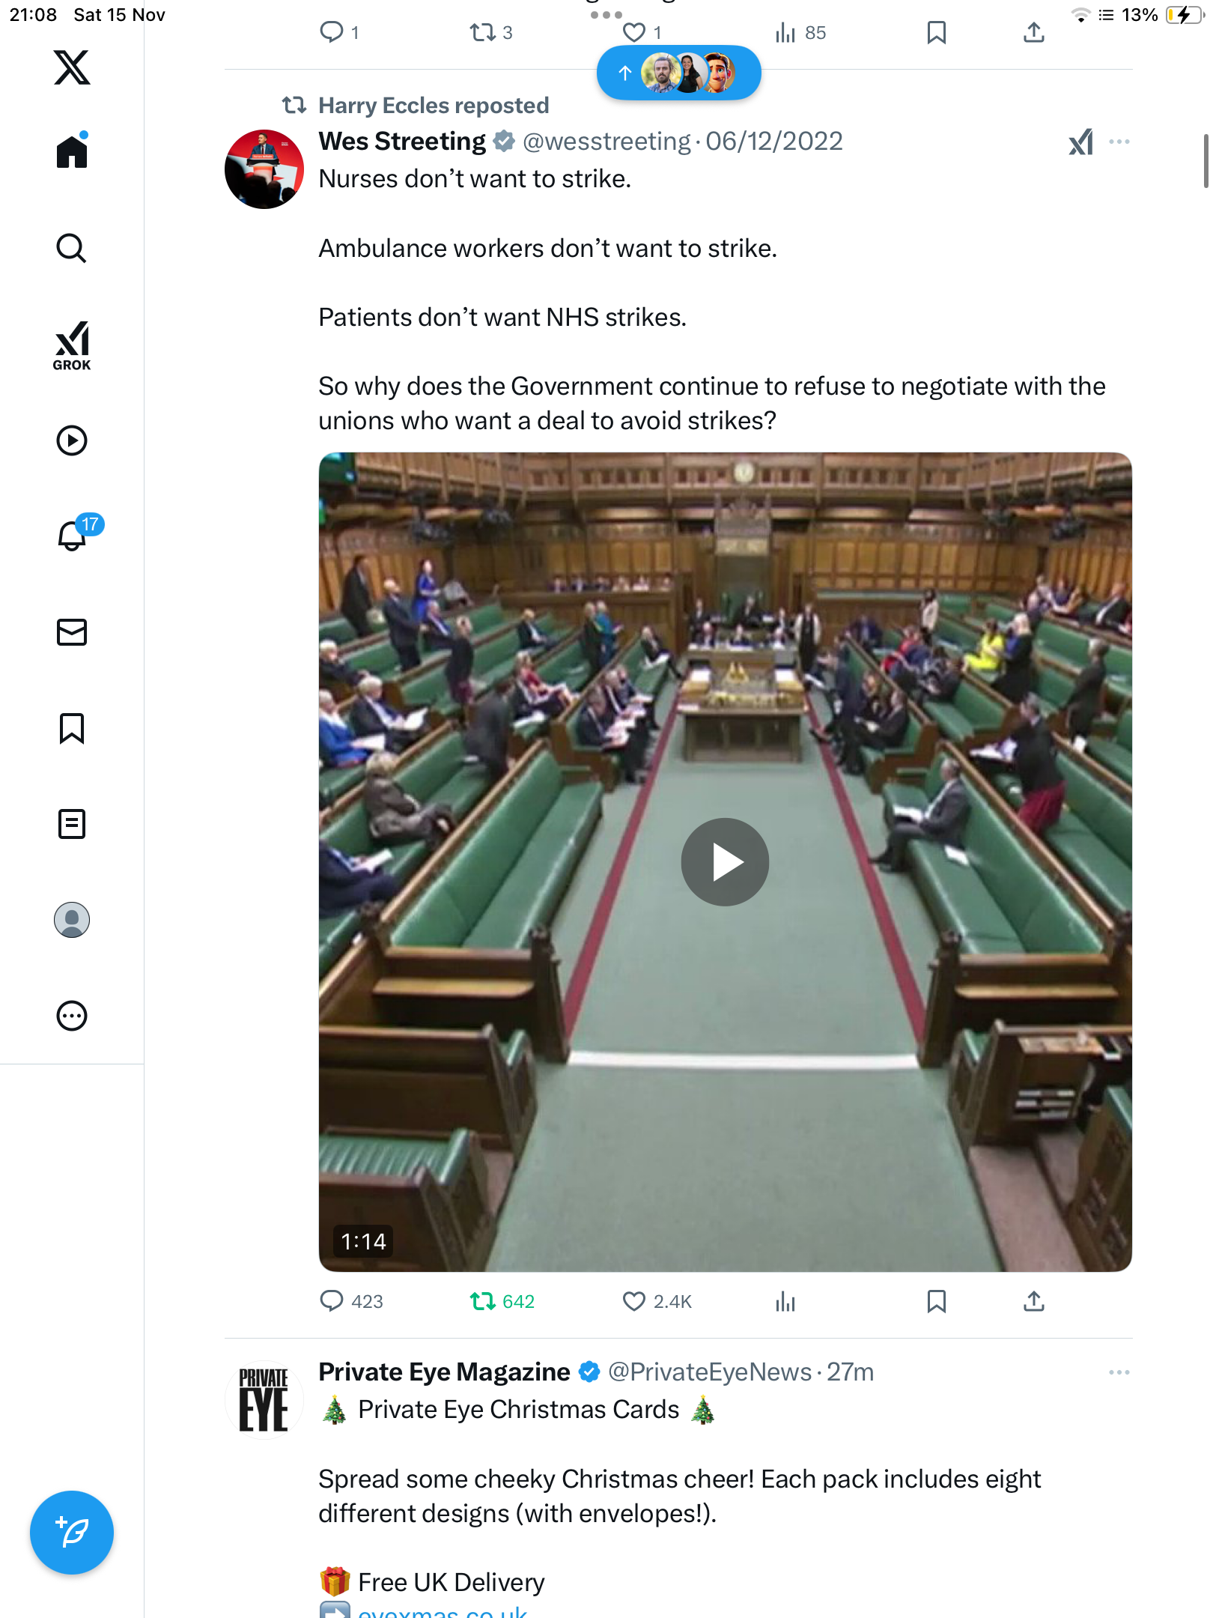Open the Messages envelope icon
Viewport: 1213px width, 1618px height.
coord(72,632)
